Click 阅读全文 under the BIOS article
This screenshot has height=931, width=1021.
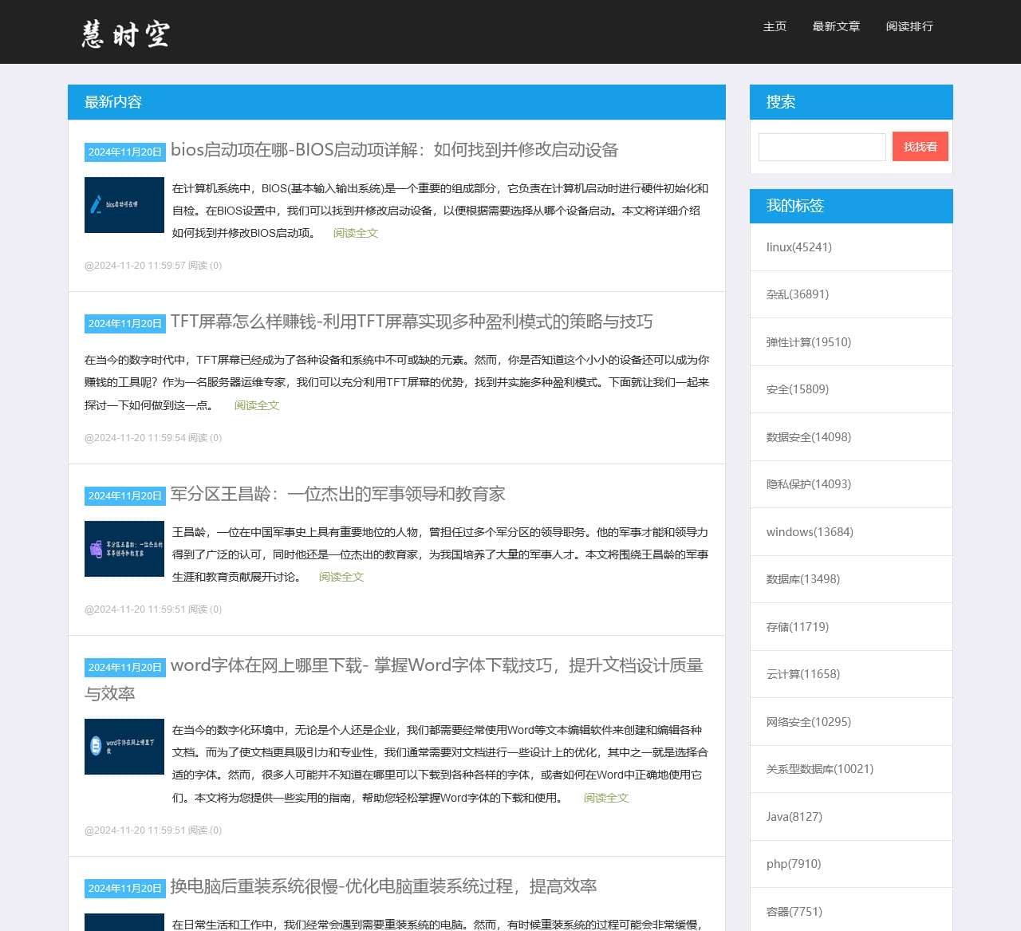coord(356,233)
